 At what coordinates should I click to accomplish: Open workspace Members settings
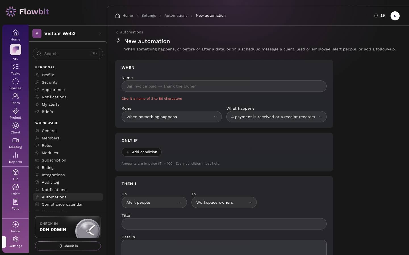pos(68,138)
